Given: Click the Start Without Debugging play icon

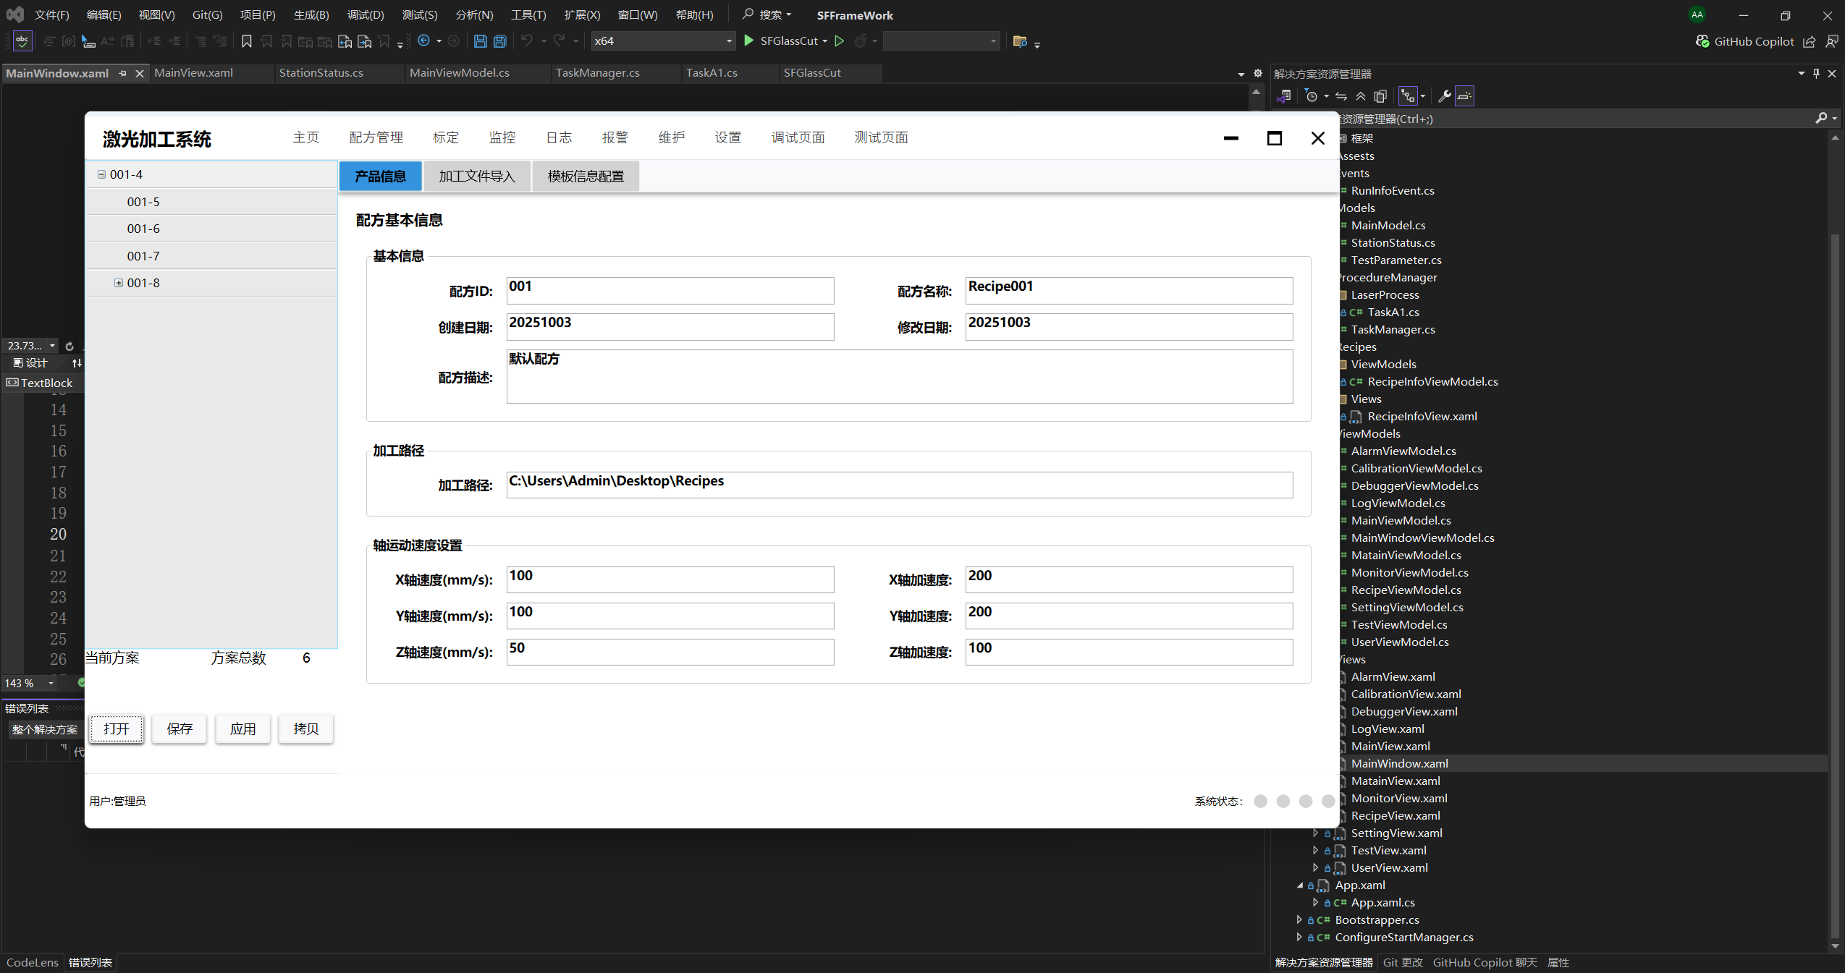Looking at the screenshot, I should (840, 41).
